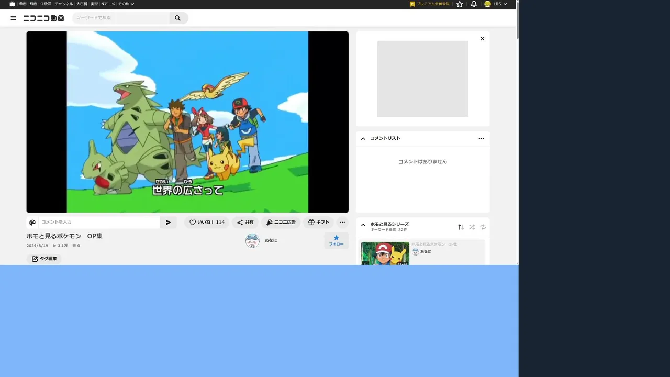The width and height of the screenshot is (670, 377).
Task: Open the hamburger menu beside the Niconico logo
Action: point(14,18)
